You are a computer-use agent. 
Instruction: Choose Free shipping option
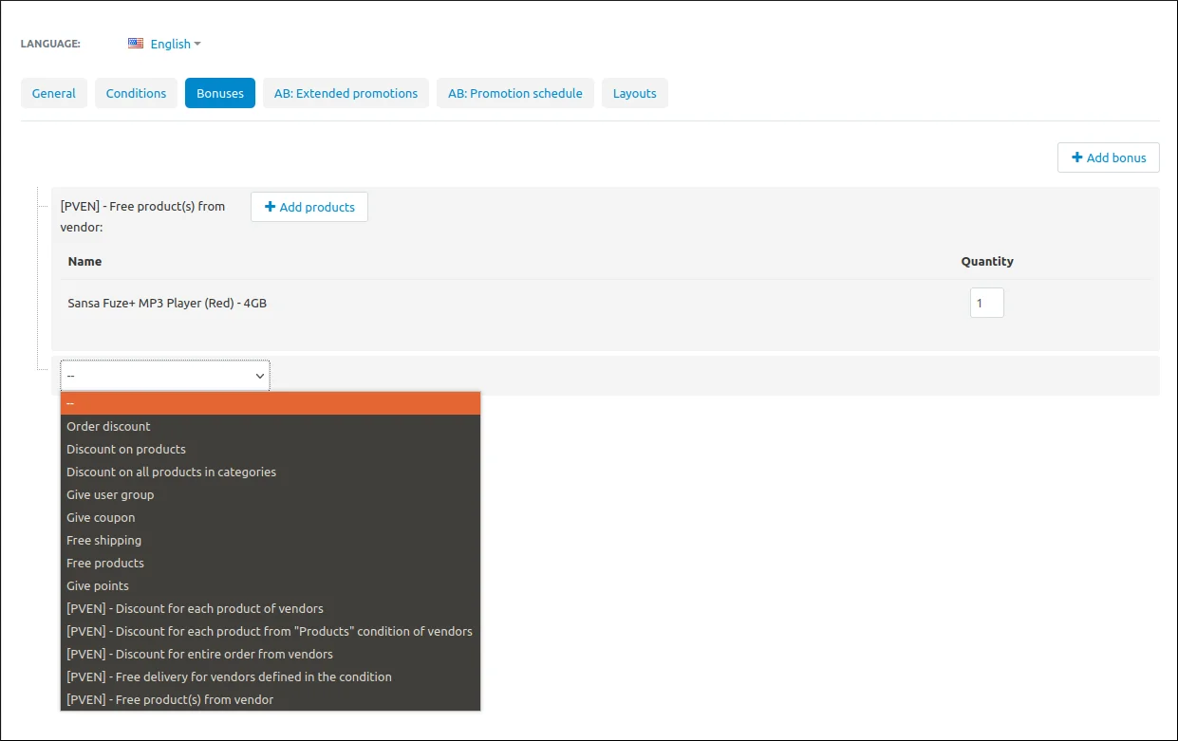[271, 540]
